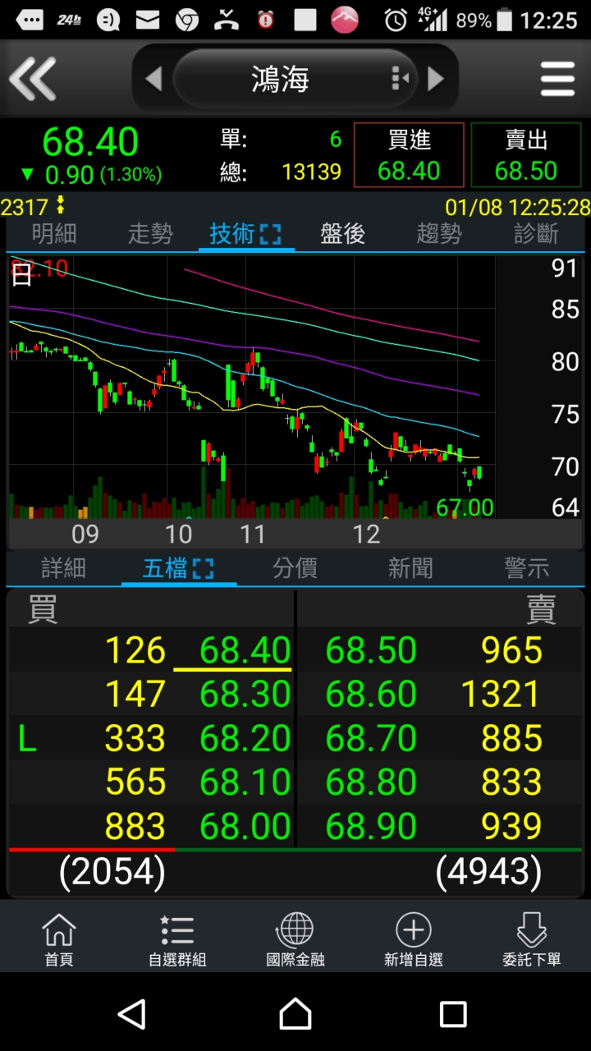Tap ask volume 1321
591x1051 pixels.
[502, 695]
